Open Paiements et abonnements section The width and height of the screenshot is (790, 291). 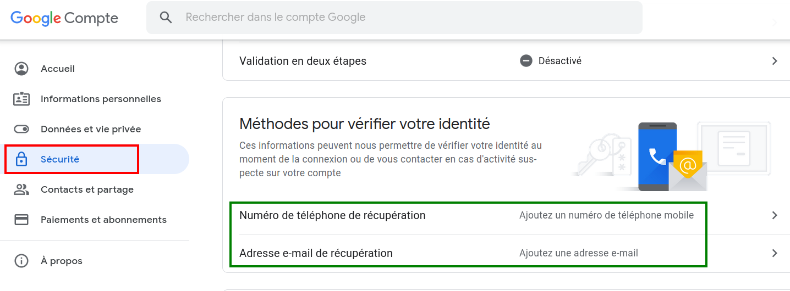(x=95, y=220)
